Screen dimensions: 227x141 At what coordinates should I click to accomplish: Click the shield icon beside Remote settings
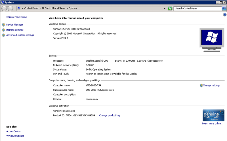pos(3,30)
